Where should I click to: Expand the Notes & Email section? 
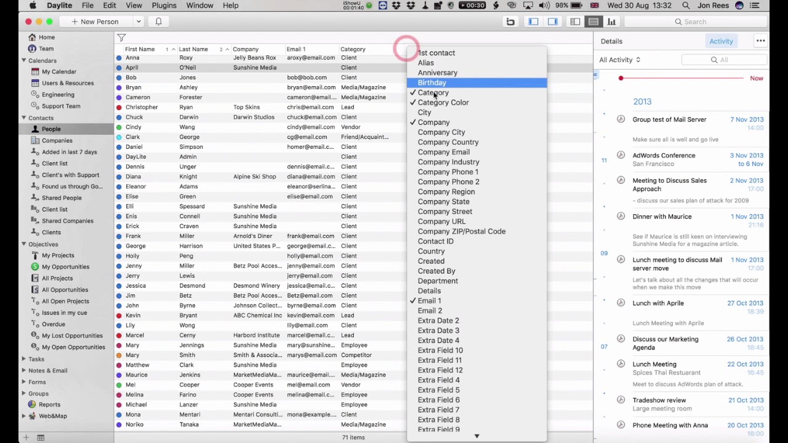click(23, 370)
